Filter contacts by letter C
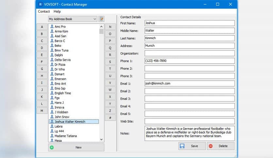The width and height of the screenshot is (273, 158). (42, 41)
